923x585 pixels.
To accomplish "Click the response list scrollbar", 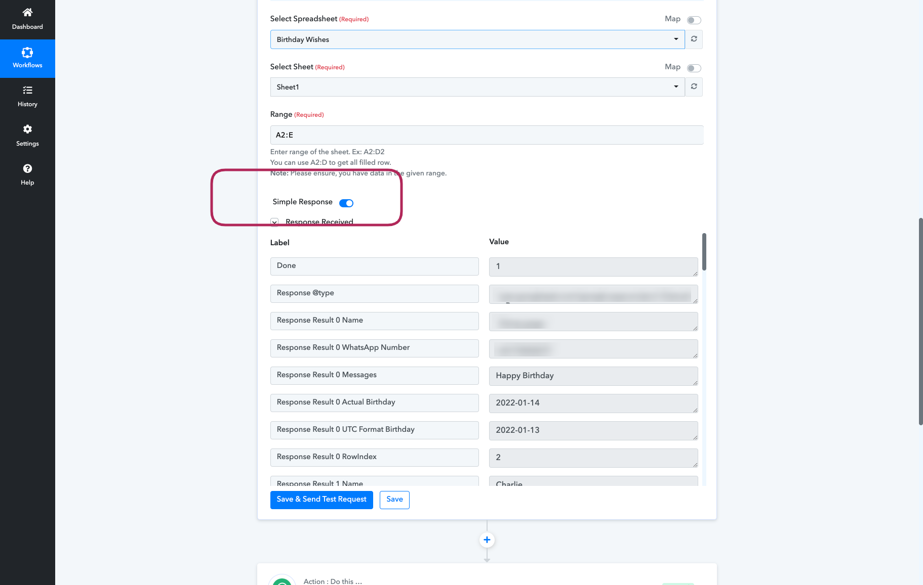I will coord(704,251).
